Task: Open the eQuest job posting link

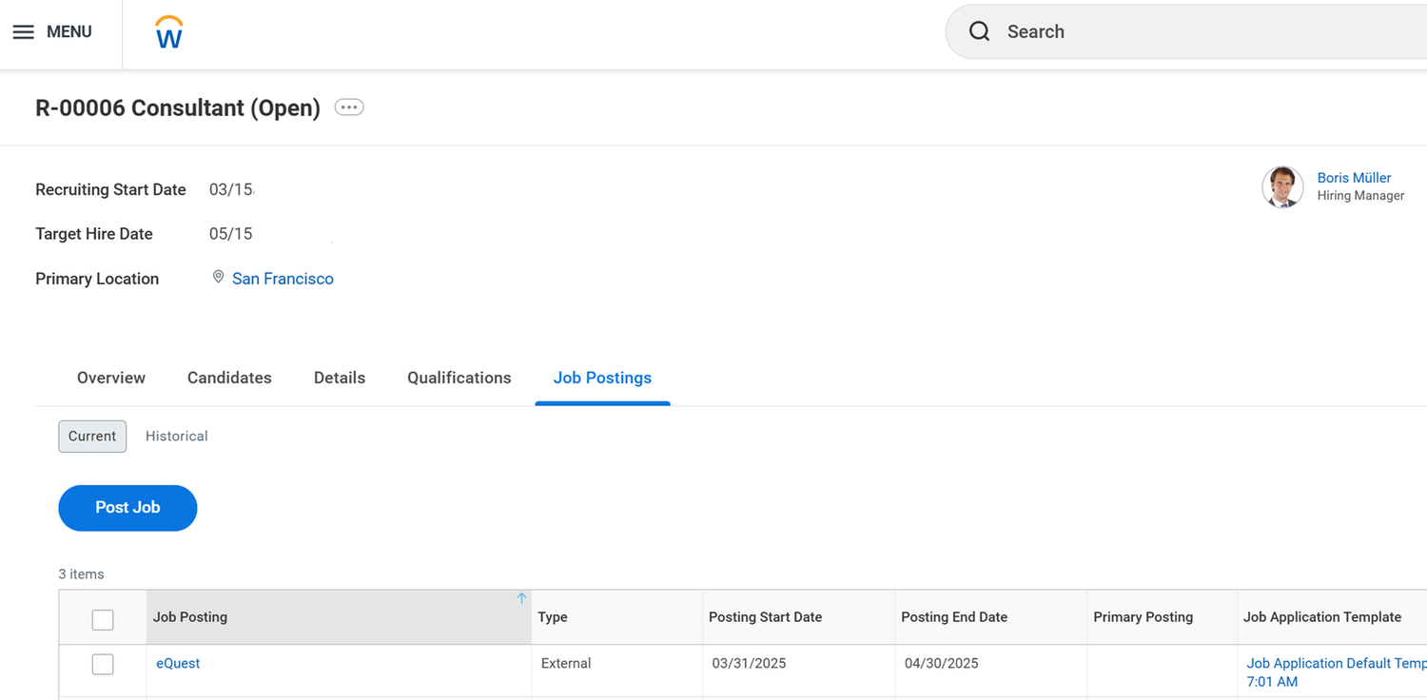Action: coord(178,663)
